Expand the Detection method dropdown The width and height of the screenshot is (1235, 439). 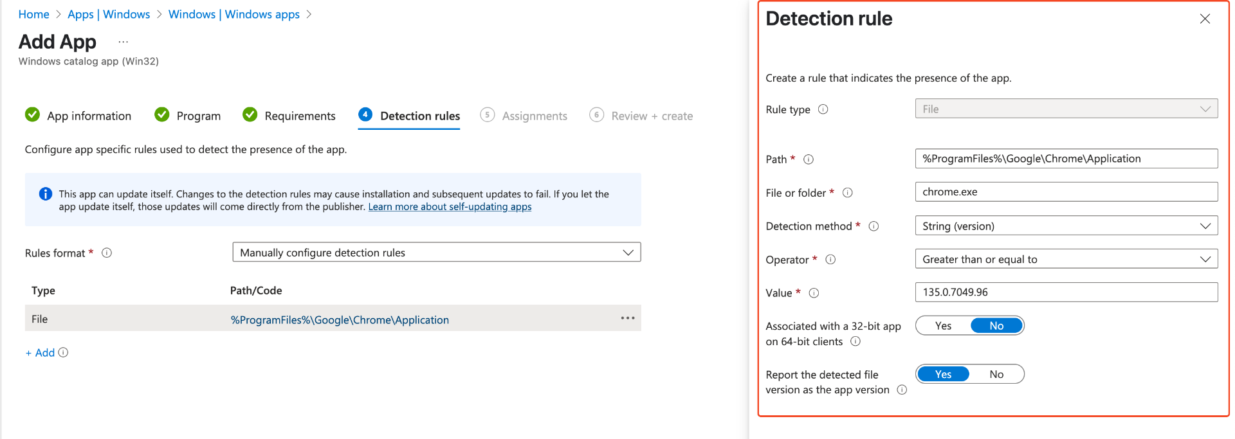[x=1066, y=226]
